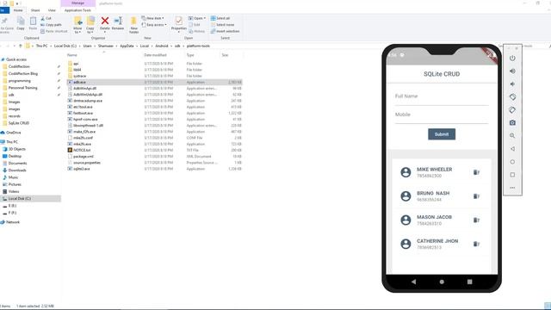Delete MASON JACOB entry with trash icon
This screenshot has height=310, width=551.
(x=476, y=220)
